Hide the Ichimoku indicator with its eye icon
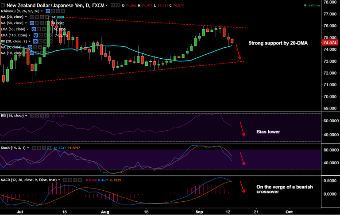Screen dimensions: 340x215 pos(48,11)
